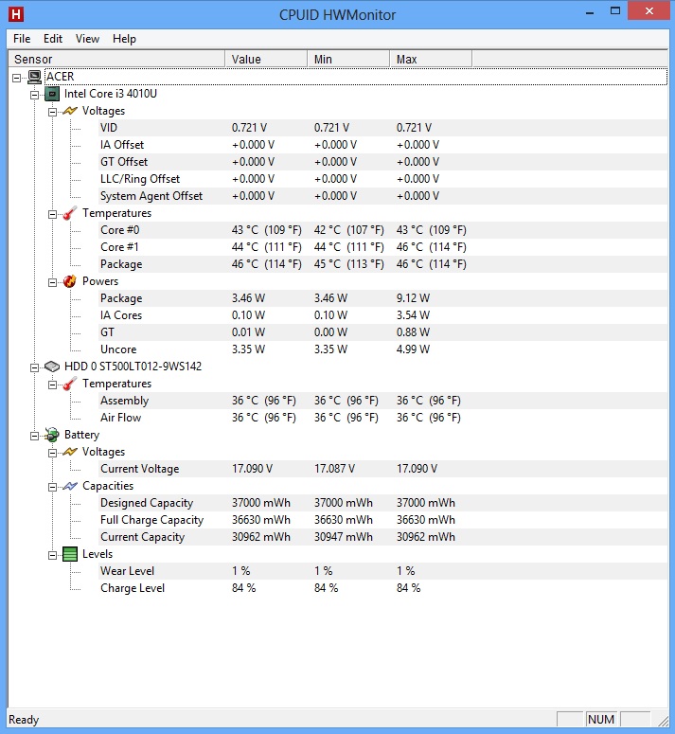Image resolution: width=675 pixels, height=734 pixels.
Task: Collapse the Intel Core i3 4010U node
Action: 35,95
